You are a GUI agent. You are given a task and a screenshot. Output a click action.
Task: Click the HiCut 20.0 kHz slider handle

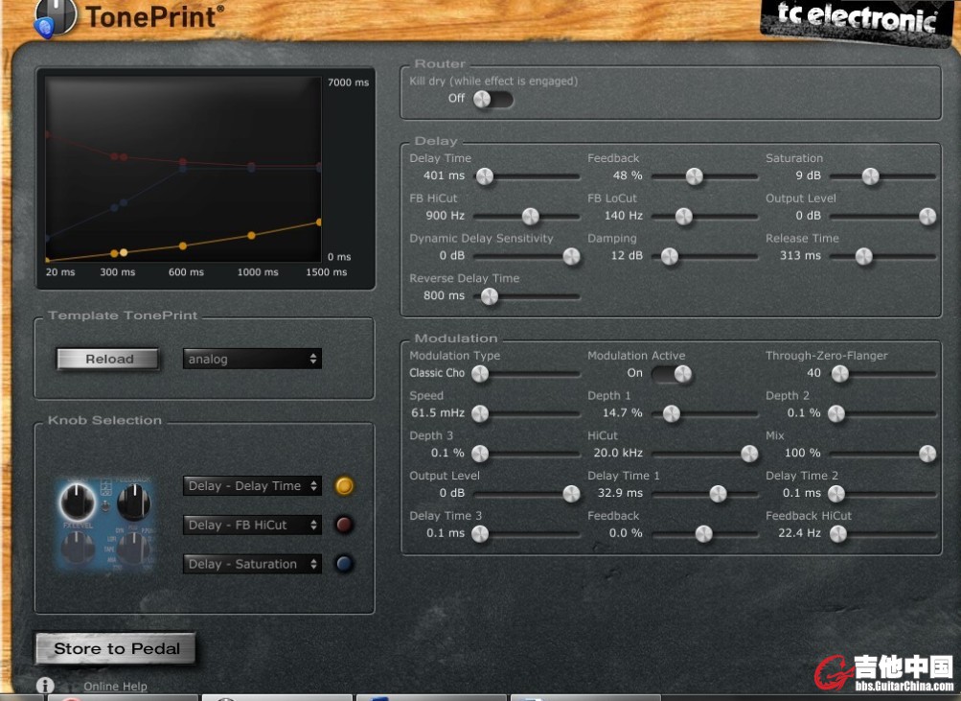[749, 454]
